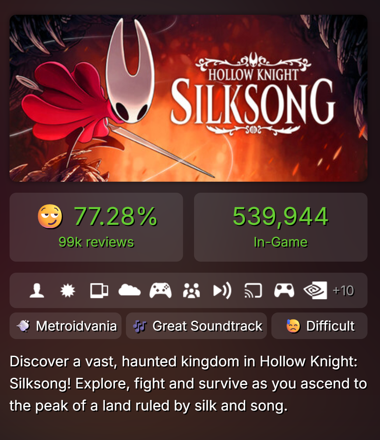Open the 99k reviews link
380x440 pixels.
(96, 242)
